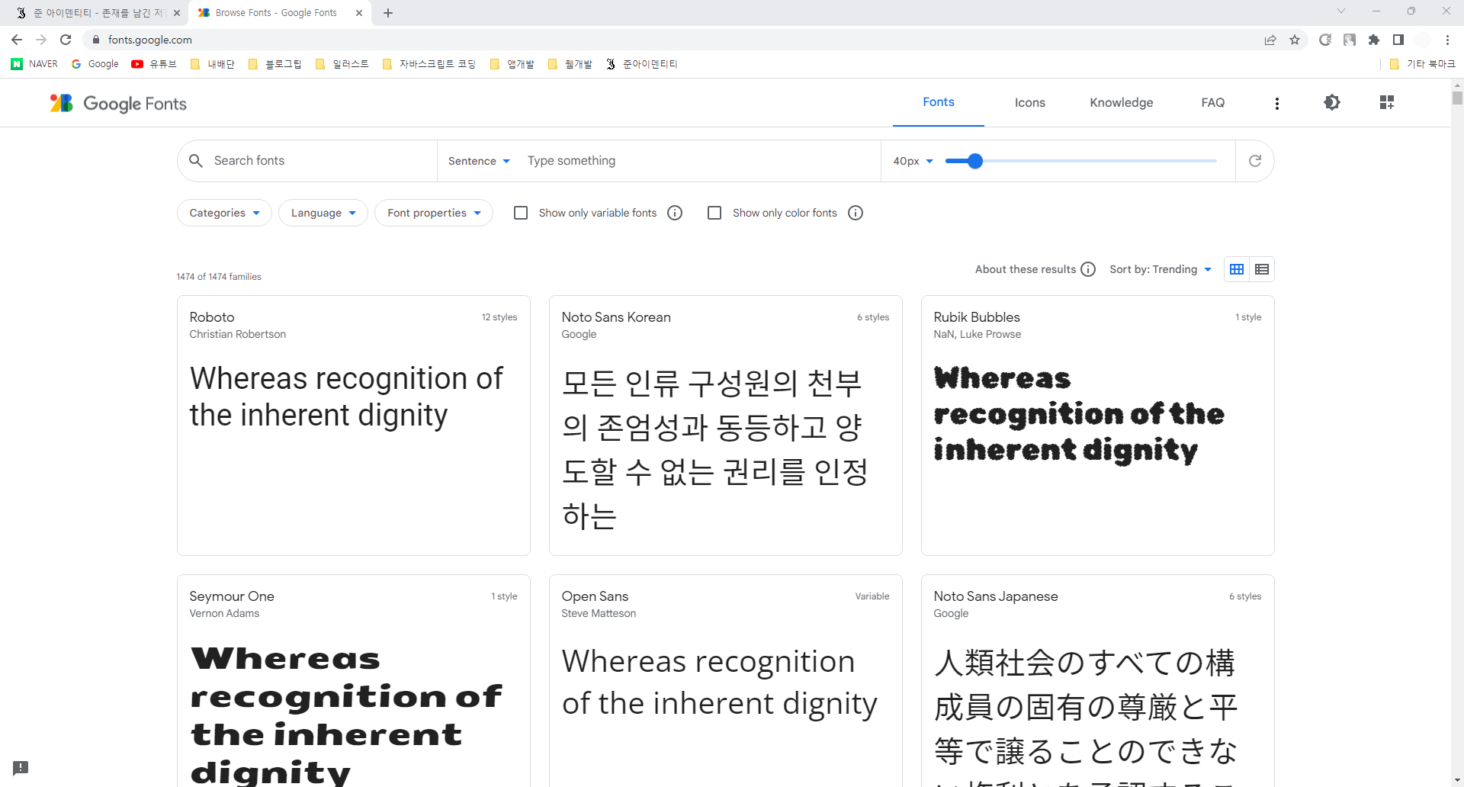Open NAVER bookmark
Screen dimensions: 1464x787
coord(35,64)
